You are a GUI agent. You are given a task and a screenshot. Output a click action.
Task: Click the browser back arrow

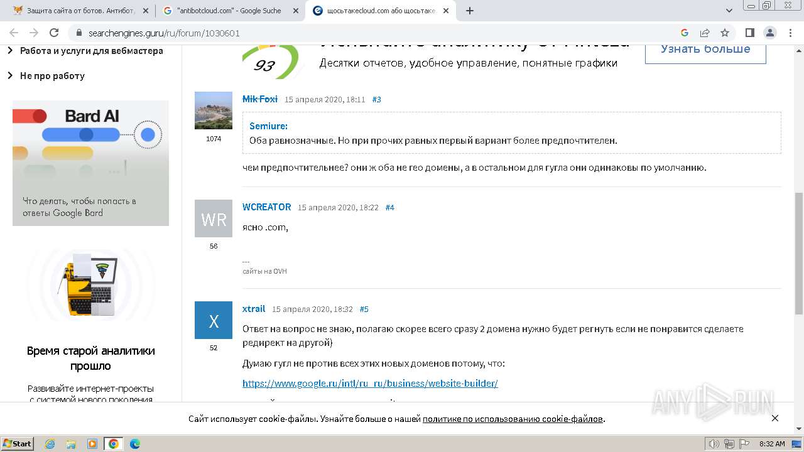14,33
